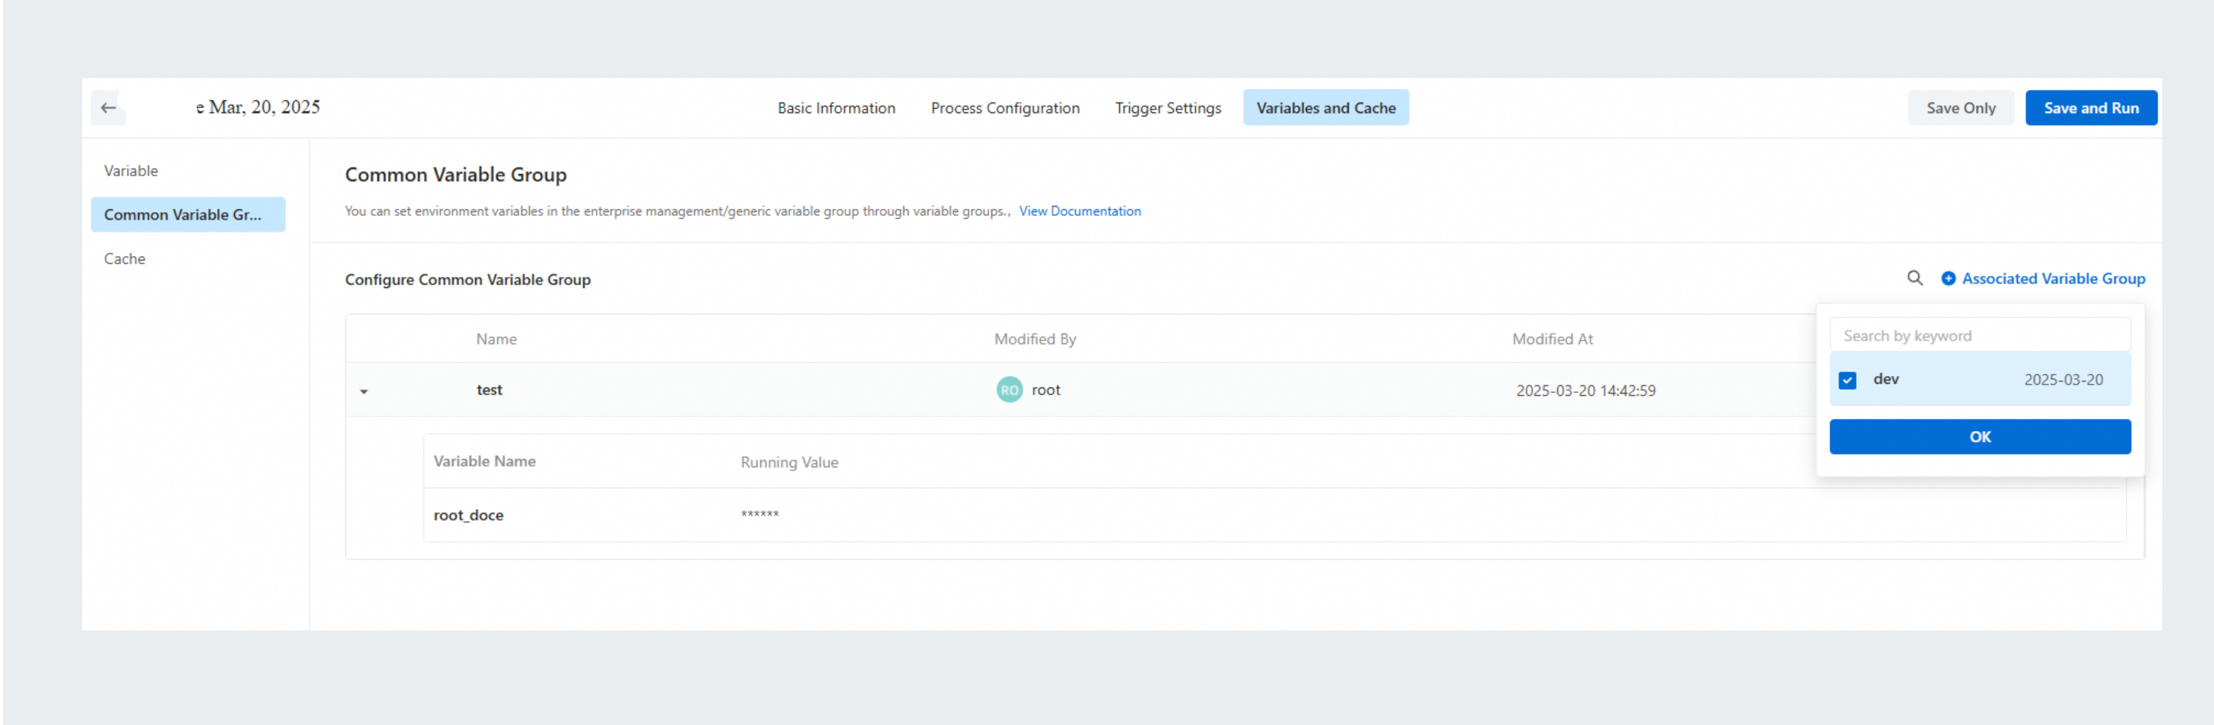Open the Basic Information tab
Image resolution: width=2214 pixels, height=725 pixels.
(836, 108)
